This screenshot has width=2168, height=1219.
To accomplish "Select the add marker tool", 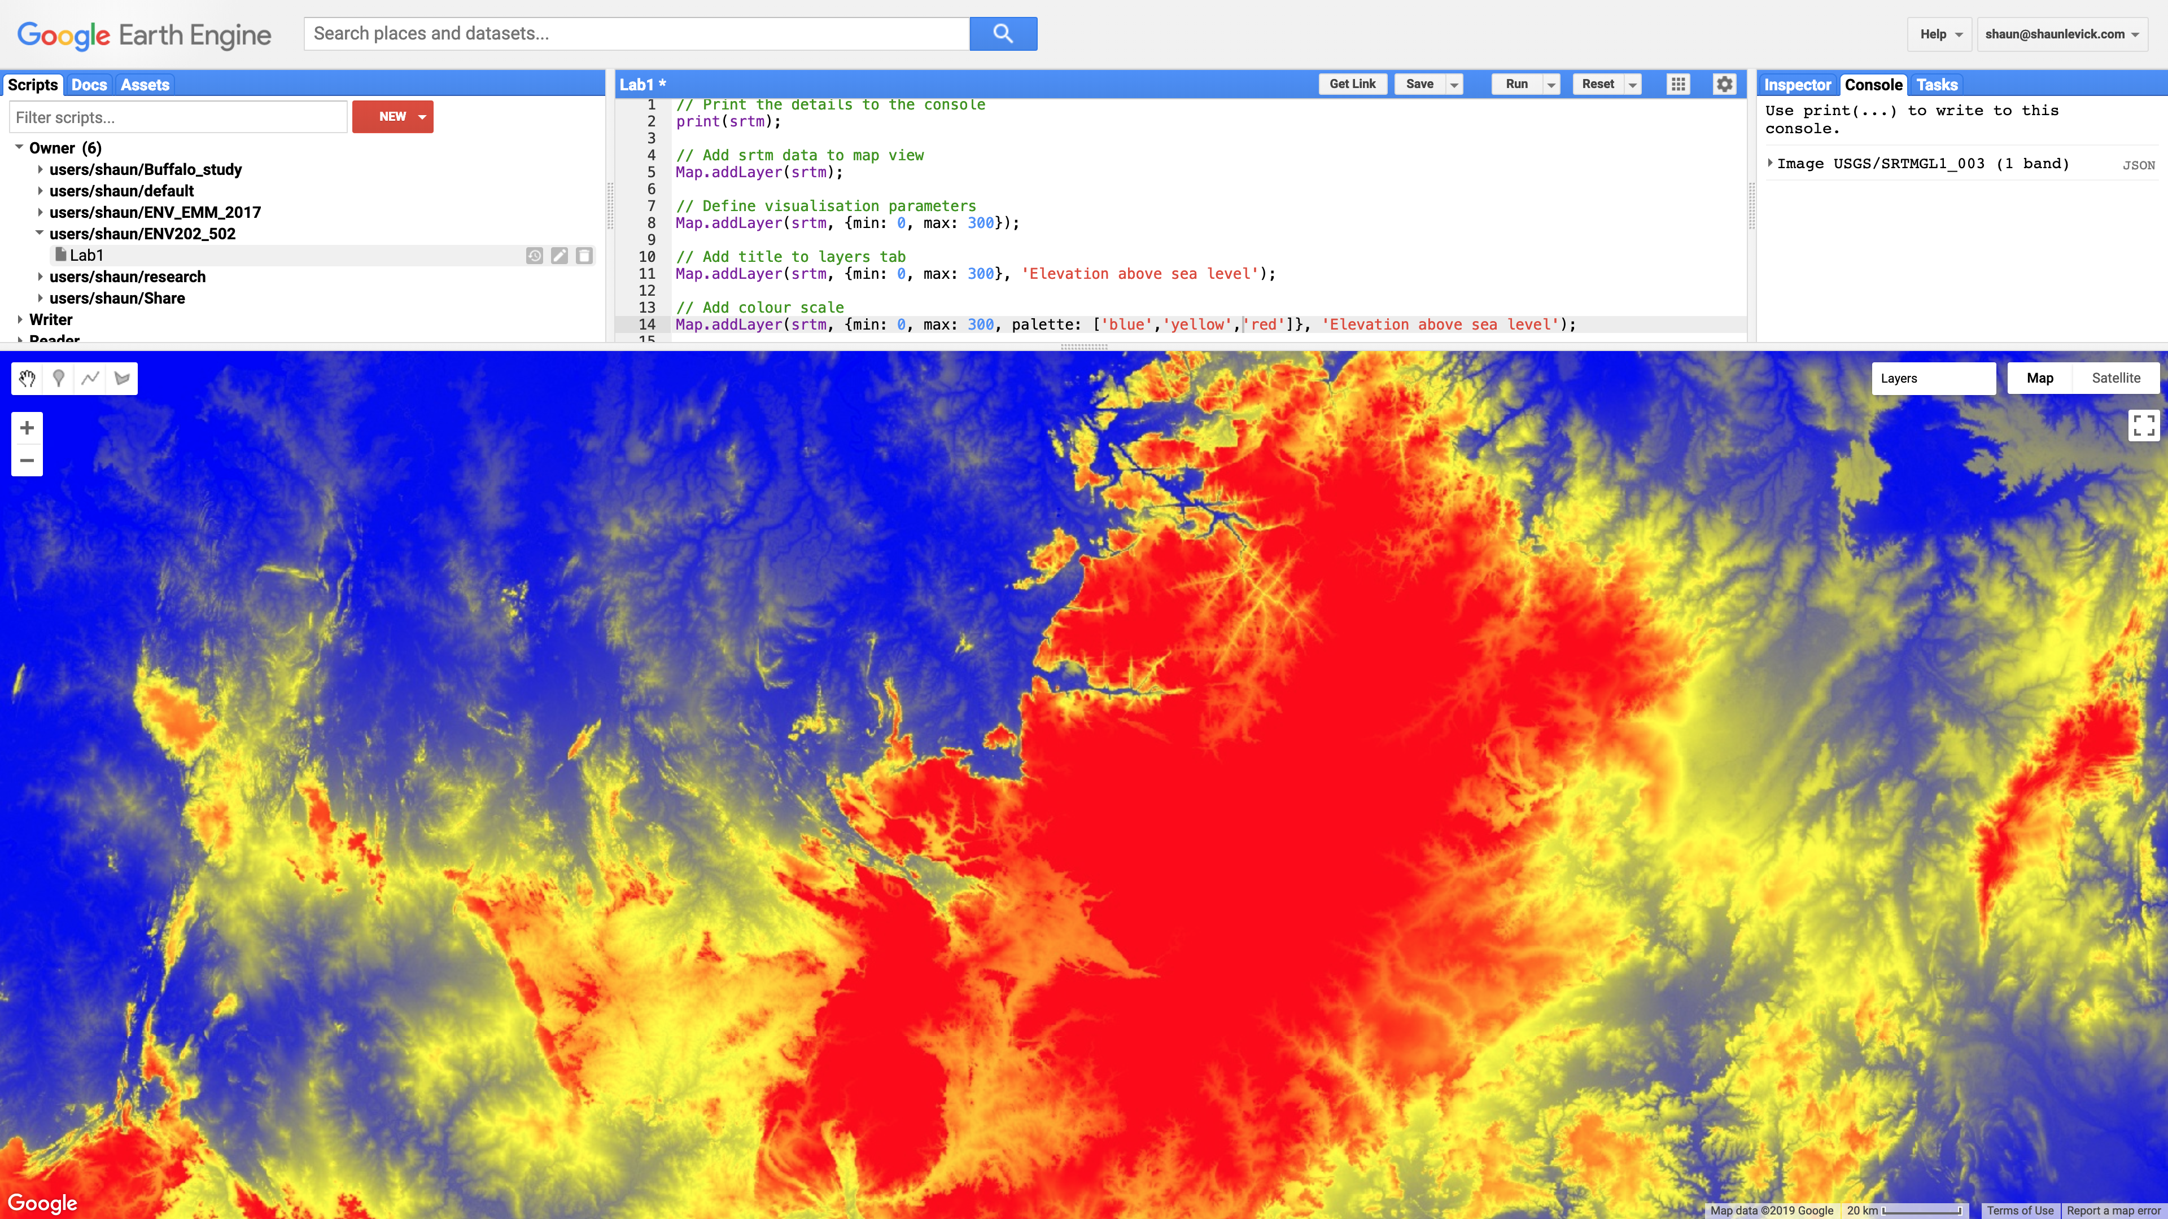I will 59,379.
